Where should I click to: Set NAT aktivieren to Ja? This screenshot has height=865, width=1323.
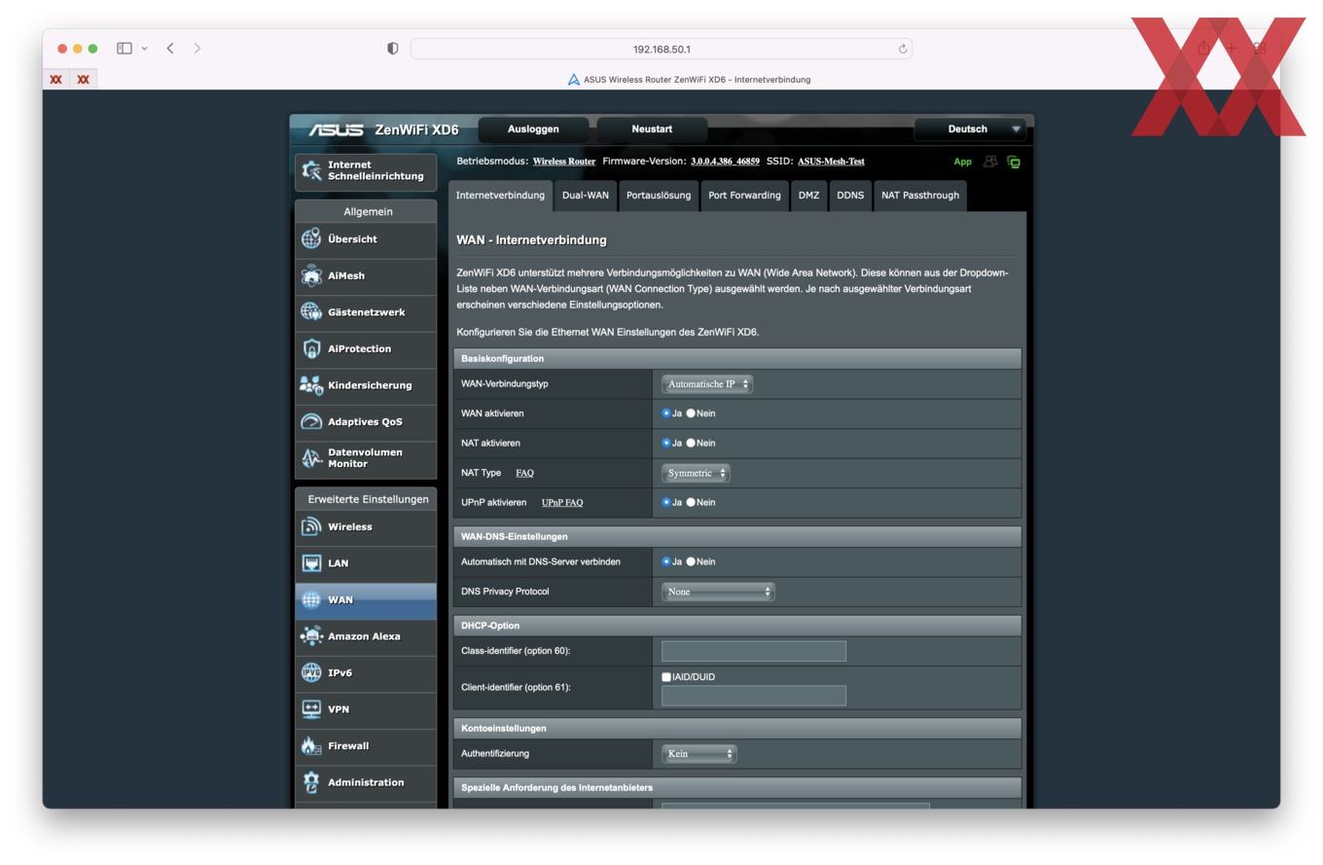coord(666,443)
